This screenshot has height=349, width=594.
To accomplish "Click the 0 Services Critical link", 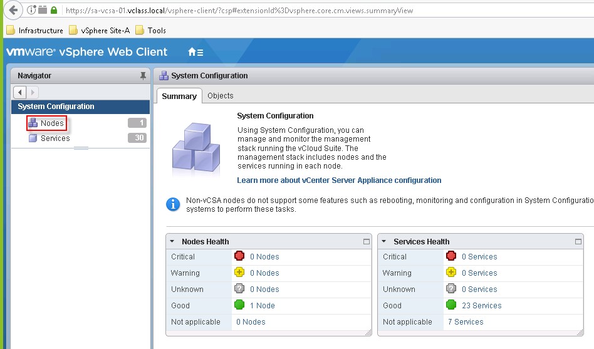I will coord(479,256).
